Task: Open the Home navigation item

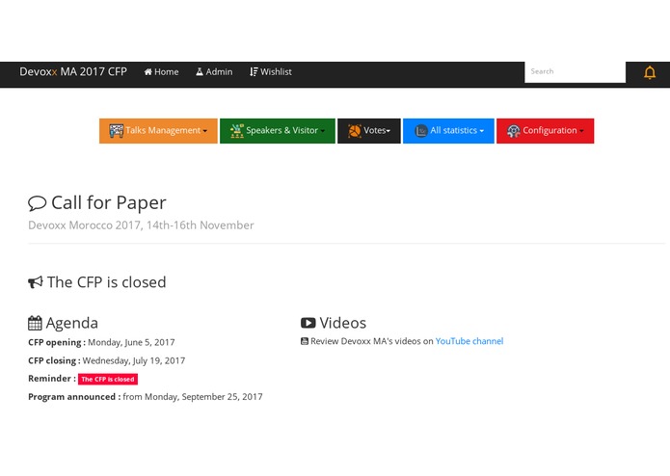Action: point(162,71)
